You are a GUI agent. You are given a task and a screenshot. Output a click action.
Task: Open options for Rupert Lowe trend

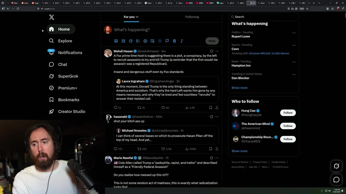(294, 33)
